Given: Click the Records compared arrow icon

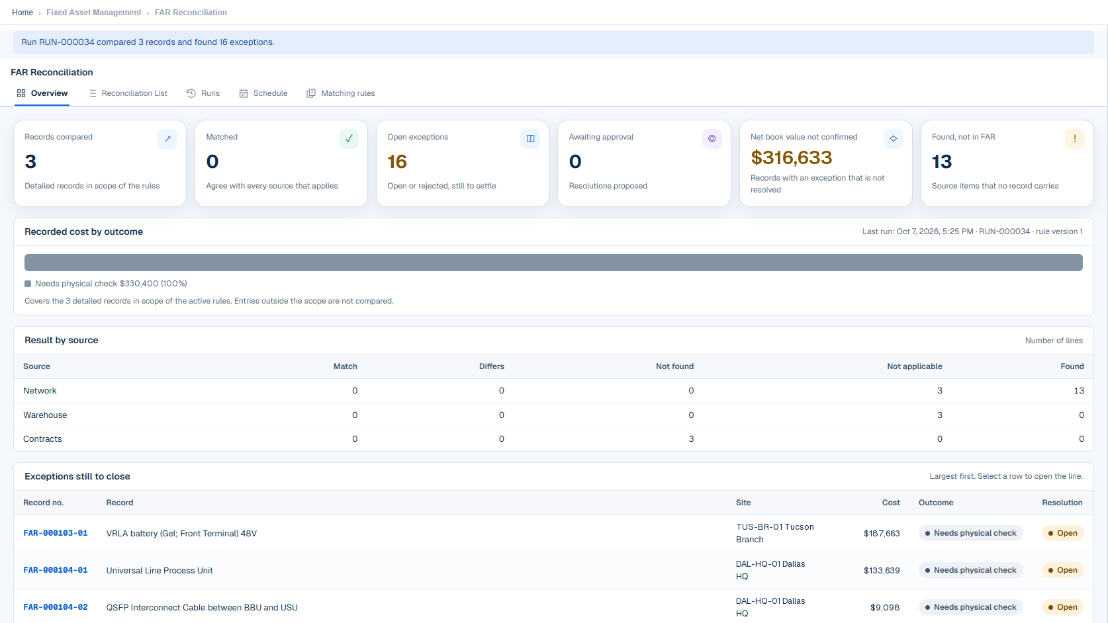Looking at the screenshot, I should coord(167,139).
